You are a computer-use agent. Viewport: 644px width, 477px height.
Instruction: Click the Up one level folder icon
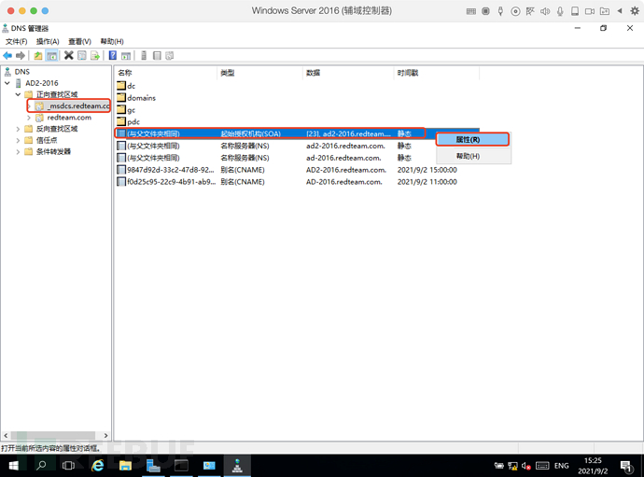tap(38, 55)
